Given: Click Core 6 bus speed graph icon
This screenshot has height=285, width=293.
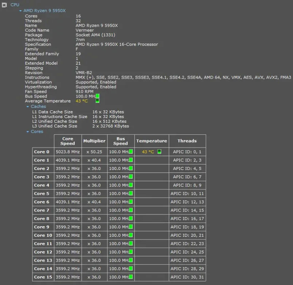Looking at the screenshot, I should click(131, 202).
